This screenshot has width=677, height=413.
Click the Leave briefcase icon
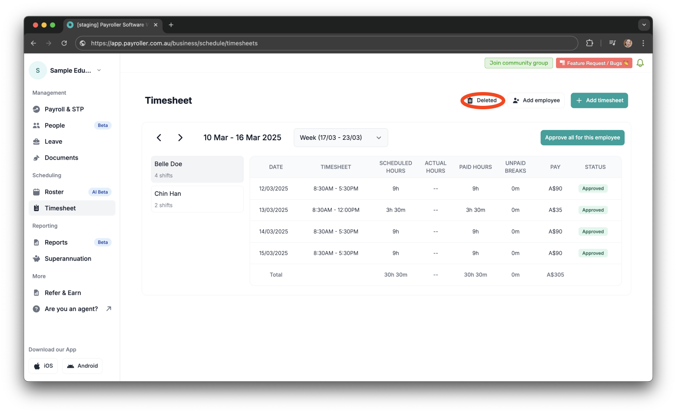[x=37, y=142]
